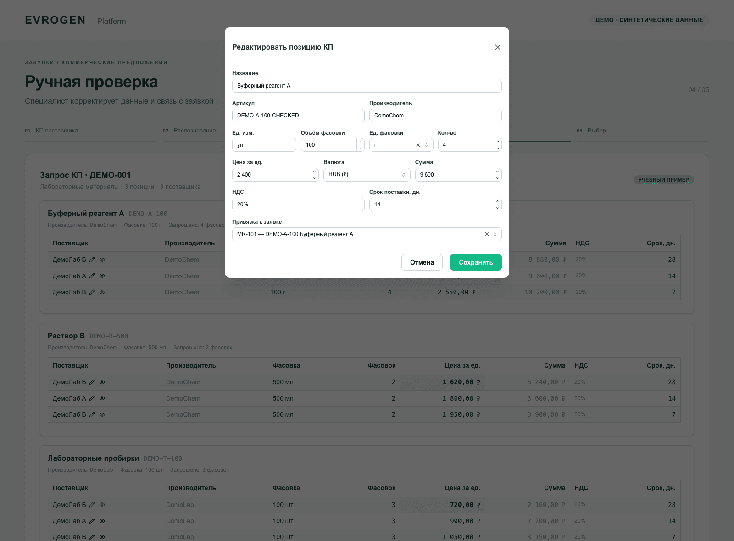Focus the Производитель input field
Image resolution: width=734 pixels, height=541 pixels.
[x=435, y=116]
